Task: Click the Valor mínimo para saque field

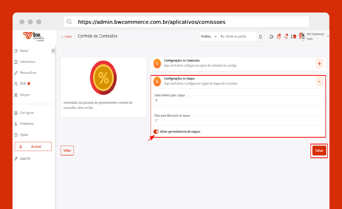Action: coord(238,101)
